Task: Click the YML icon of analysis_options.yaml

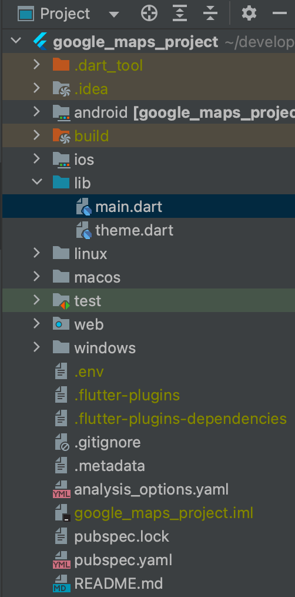Action: (61, 490)
